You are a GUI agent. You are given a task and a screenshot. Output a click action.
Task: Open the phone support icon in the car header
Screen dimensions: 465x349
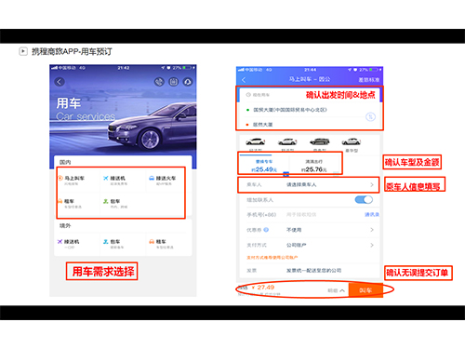point(159,82)
